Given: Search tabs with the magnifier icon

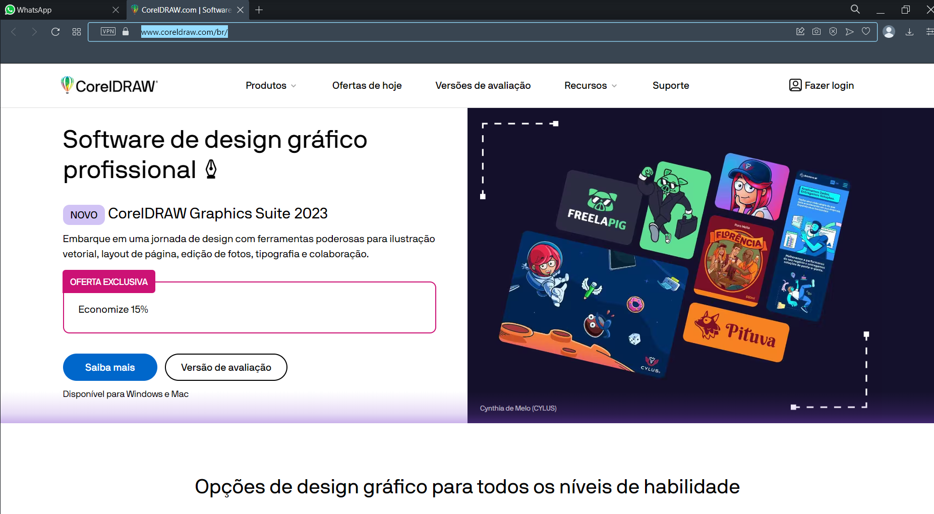Looking at the screenshot, I should [855, 9].
